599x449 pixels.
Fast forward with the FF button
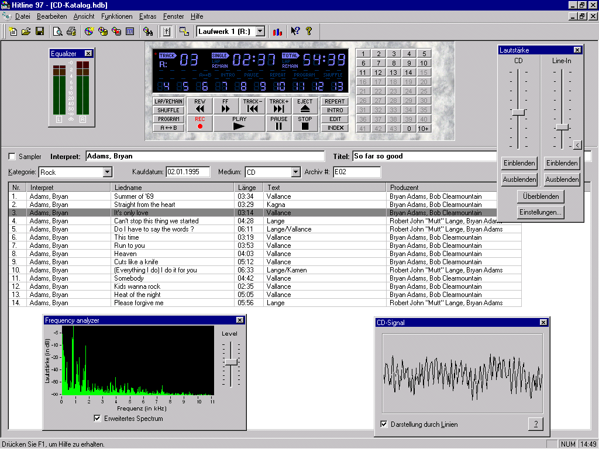[x=225, y=106]
